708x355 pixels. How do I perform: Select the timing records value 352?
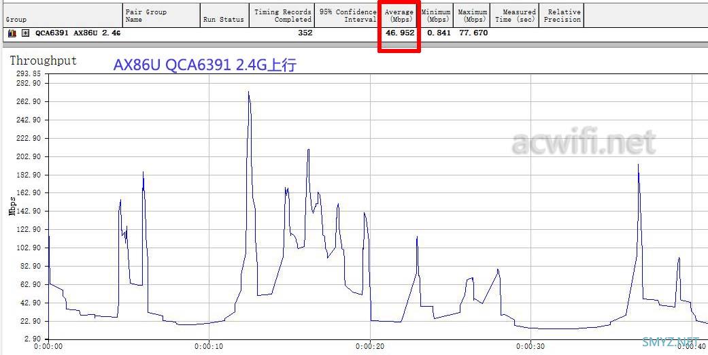point(305,33)
